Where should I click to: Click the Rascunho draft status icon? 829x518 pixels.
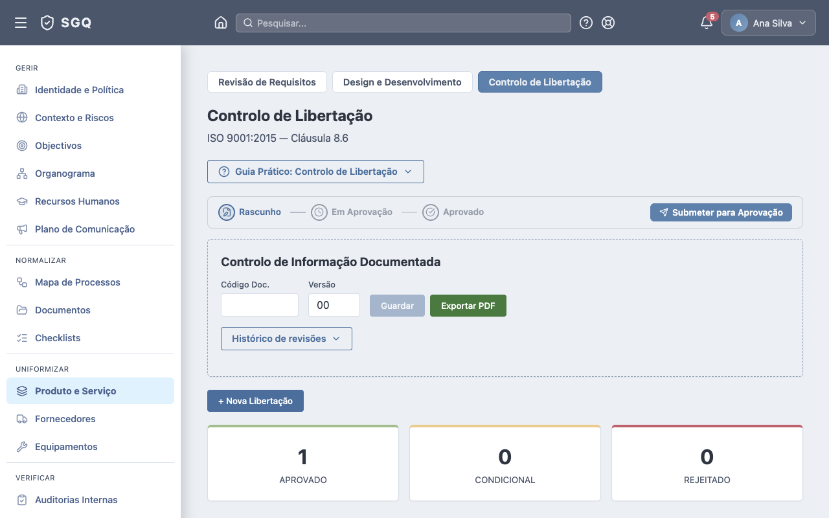click(x=227, y=212)
